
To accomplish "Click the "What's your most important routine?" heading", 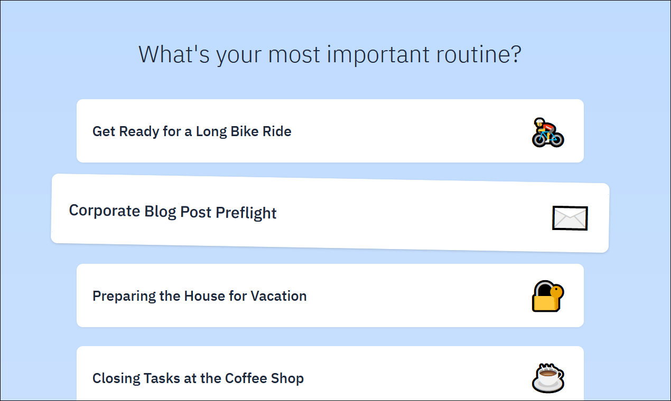I will coord(330,54).
